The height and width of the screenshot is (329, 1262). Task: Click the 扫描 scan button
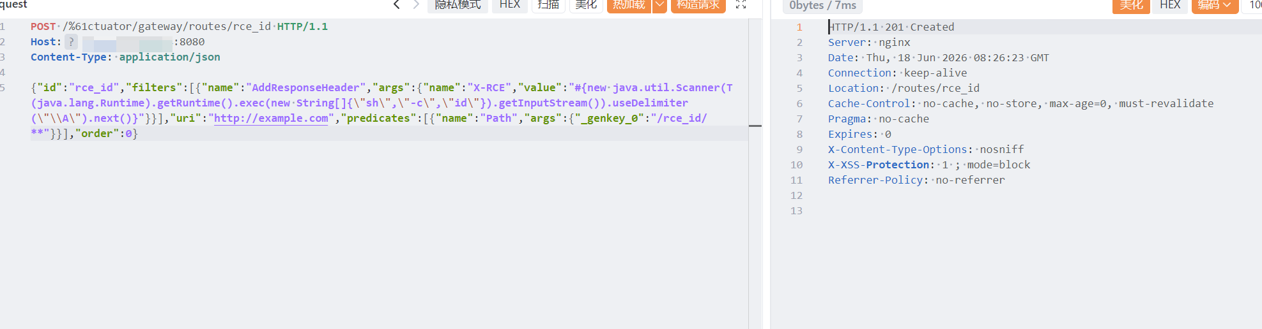548,5
